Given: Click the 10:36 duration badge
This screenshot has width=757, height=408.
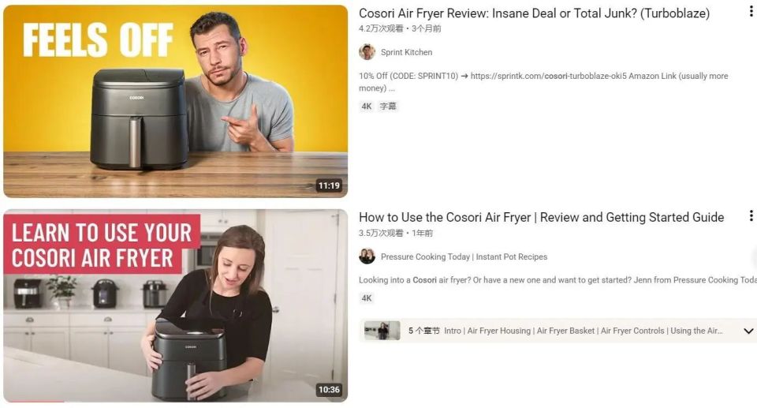Looking at the screenshot, I should pyautogui.click(x=329, y=390).
